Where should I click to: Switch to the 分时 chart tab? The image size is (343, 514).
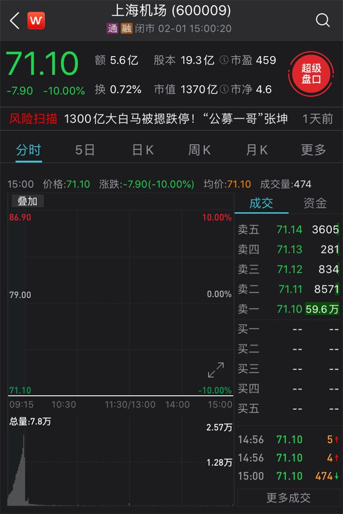(x=28, y=150)
